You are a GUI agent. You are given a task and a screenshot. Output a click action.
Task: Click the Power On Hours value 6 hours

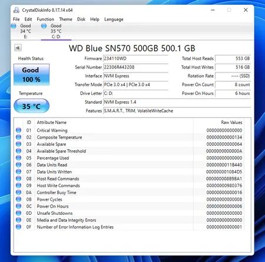click(233, 93)
